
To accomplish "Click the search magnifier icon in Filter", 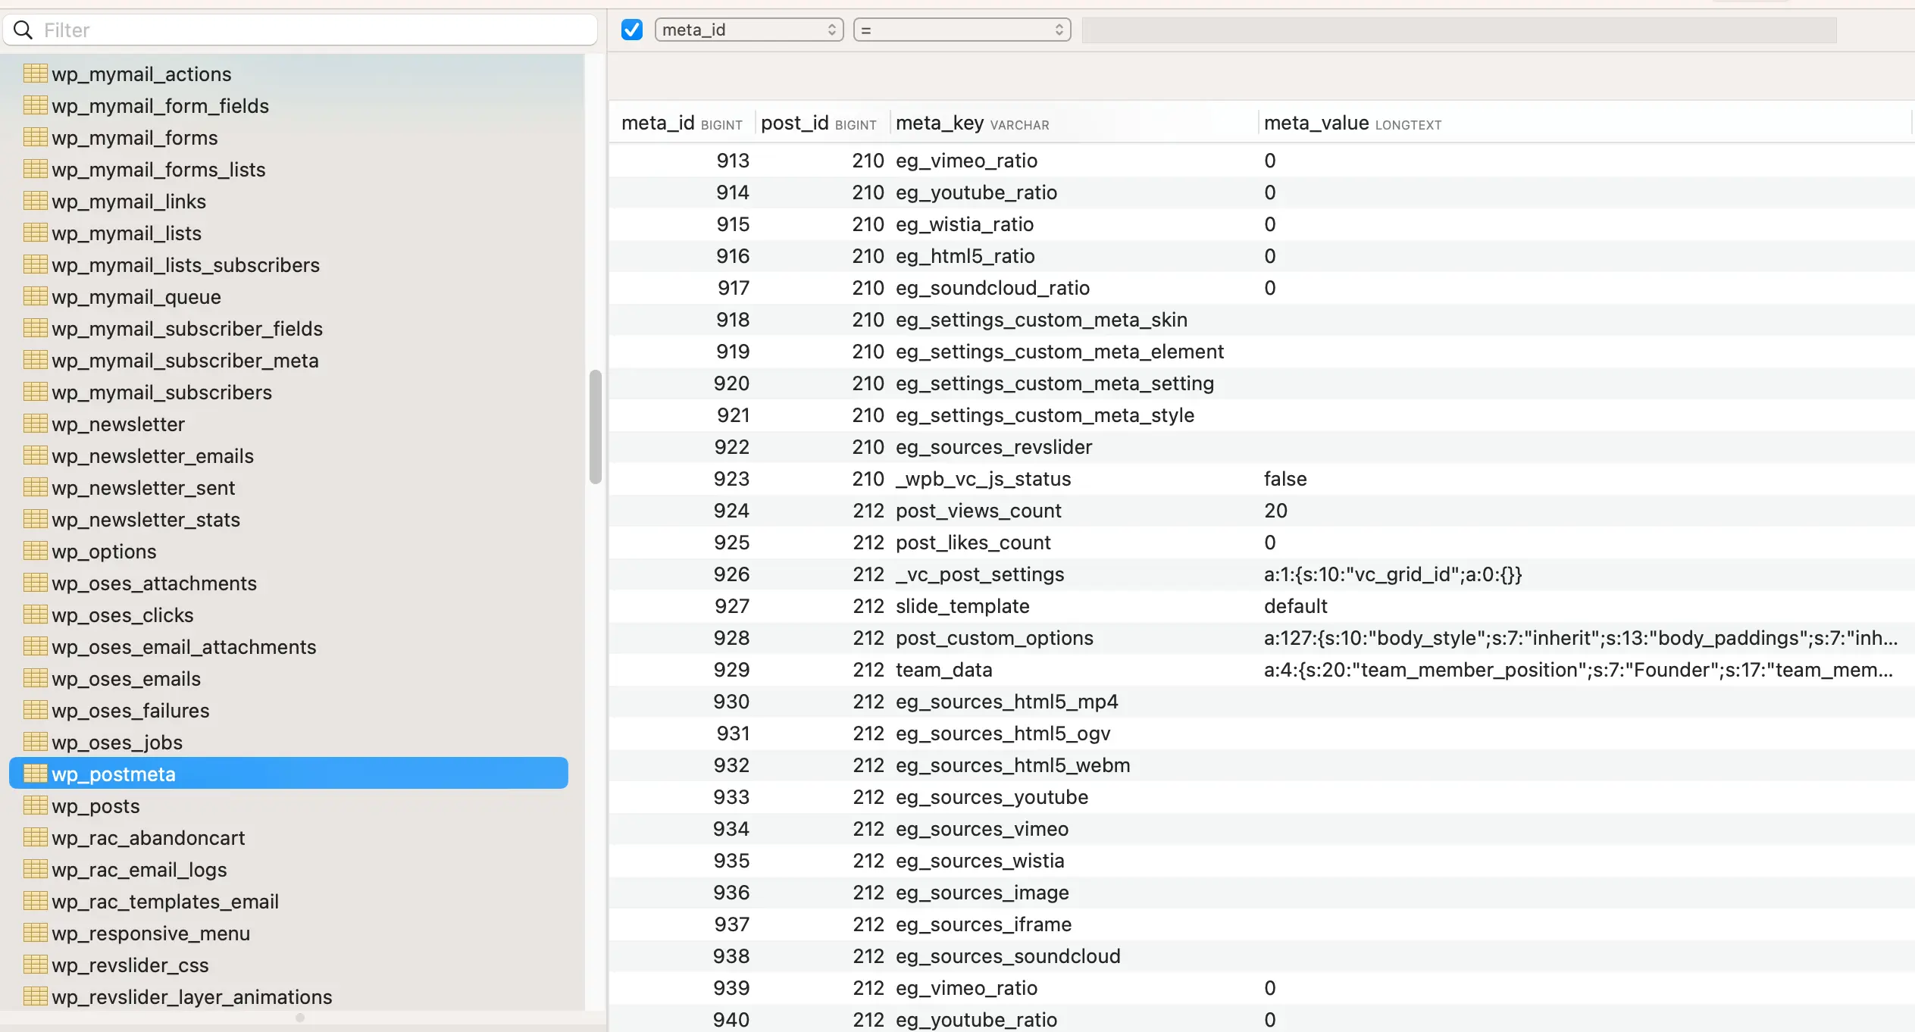I will [x=23, y=30].
